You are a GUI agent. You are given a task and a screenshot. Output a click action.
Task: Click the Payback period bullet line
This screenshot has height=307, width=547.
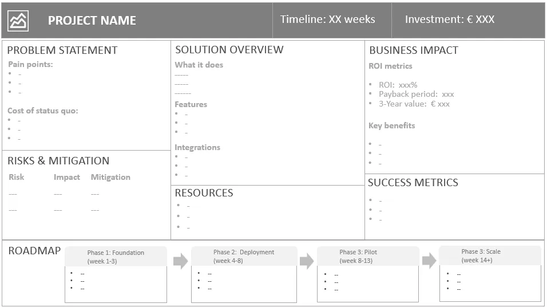pos(416,94)
